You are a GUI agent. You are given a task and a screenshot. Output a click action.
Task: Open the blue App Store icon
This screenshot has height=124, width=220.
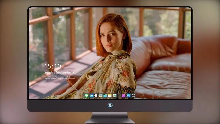(129, 95)
